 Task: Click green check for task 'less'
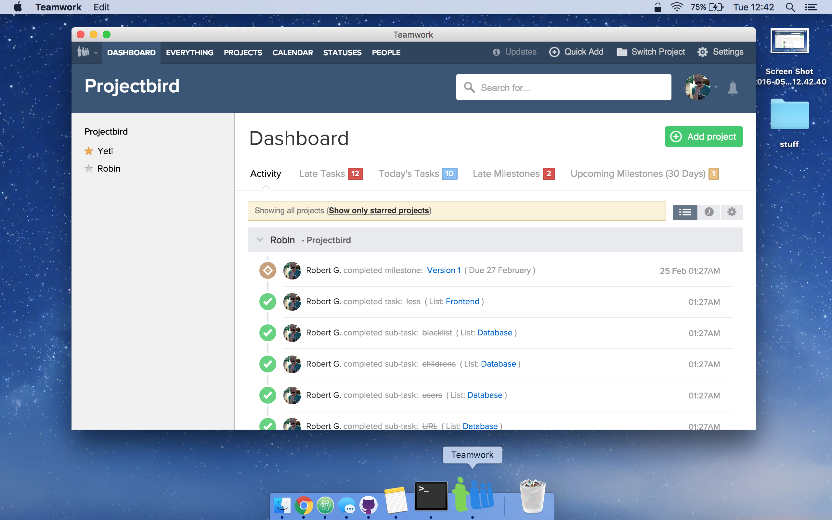(267, 302)
